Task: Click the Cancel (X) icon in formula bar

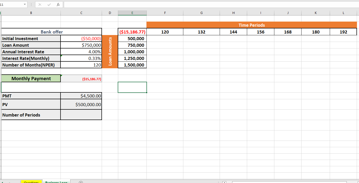Action: pyautogui.click(x=40, y=4)
